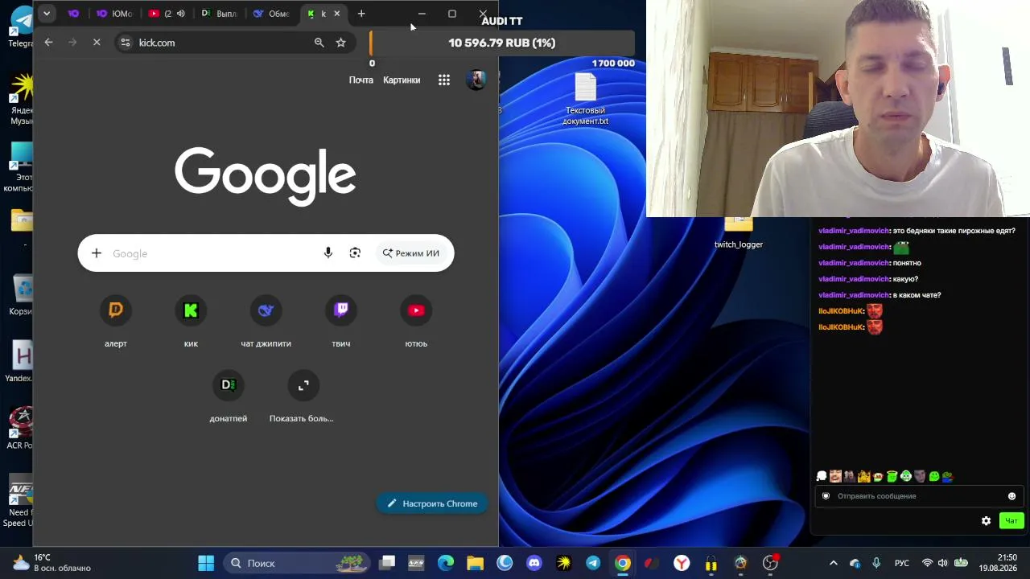
Task: Open the чат джипити shortcut
Action: pos(266,321)
